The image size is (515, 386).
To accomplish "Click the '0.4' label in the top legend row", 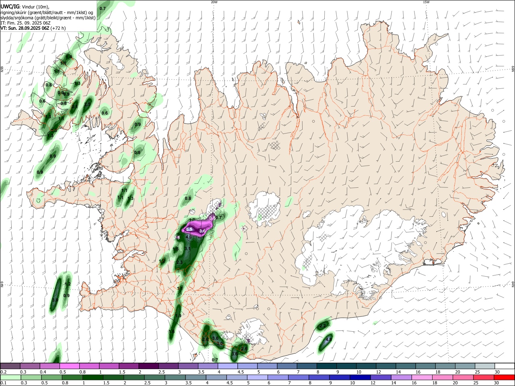I will pos(43,372).
